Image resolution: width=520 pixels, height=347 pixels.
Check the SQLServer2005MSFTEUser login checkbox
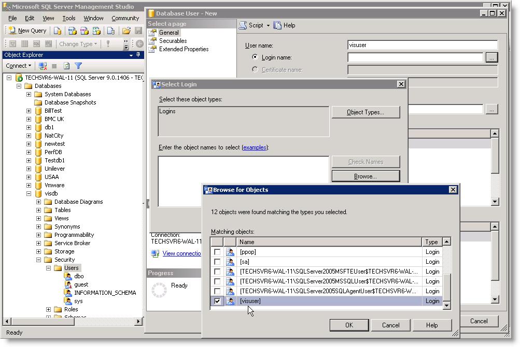pos(217,271)
